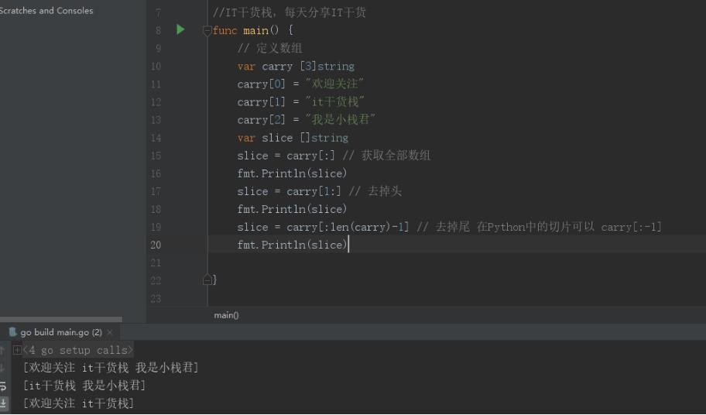The width and height of the screenshot is (706, 415).
Task: Click the last console output line '[欢迎关注 it干货栈]'
Action: (x=78, y=403)
